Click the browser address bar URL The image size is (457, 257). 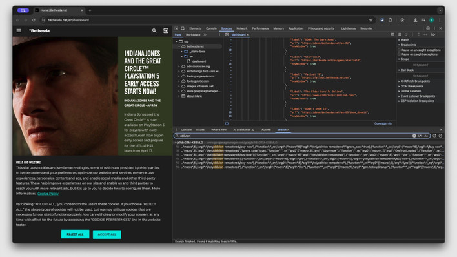[x=68, y=20]
